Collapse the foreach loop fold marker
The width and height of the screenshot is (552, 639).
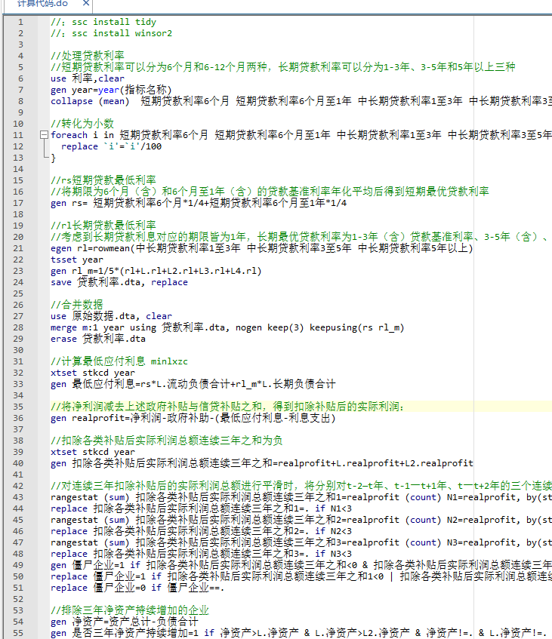tap(44, 135)
